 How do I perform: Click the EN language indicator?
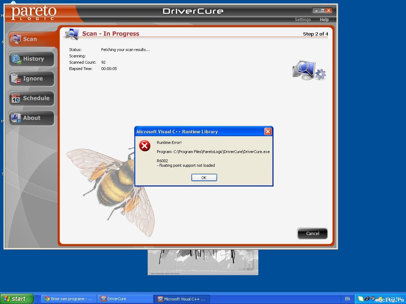(x=347, y=299)
